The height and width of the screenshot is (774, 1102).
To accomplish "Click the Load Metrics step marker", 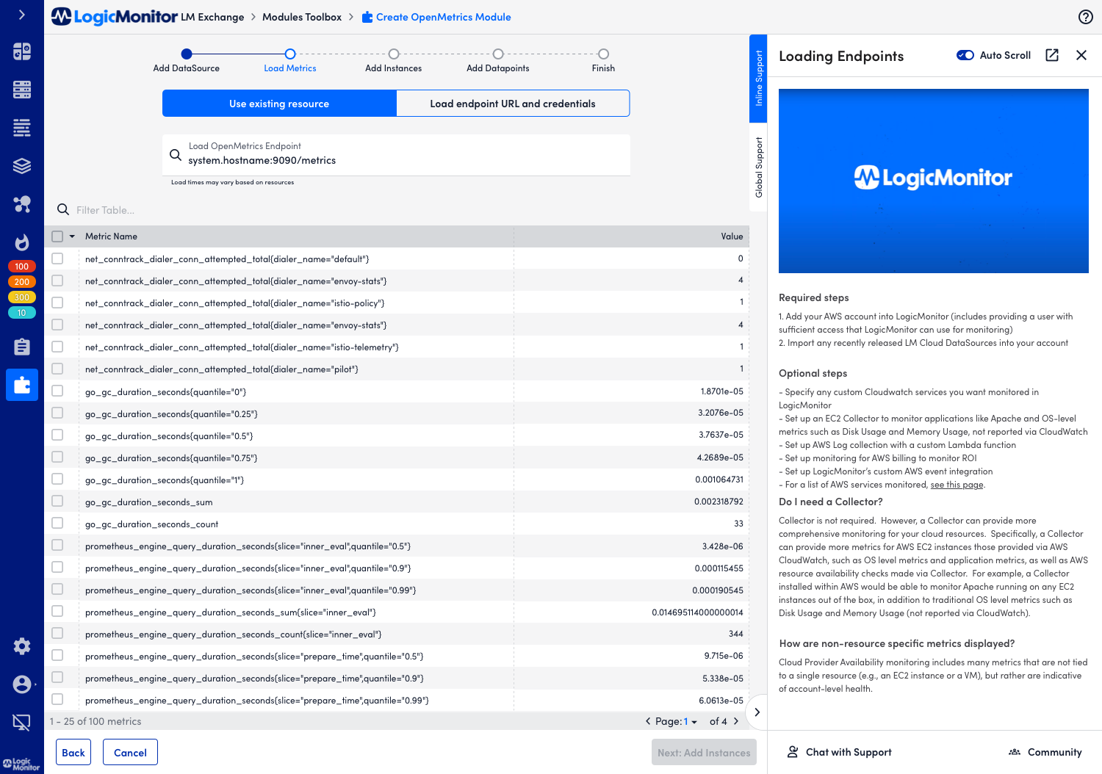I will (290, 54).
